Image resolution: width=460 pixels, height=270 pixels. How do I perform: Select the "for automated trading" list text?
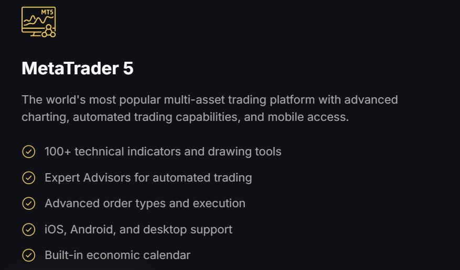(193, 178)
